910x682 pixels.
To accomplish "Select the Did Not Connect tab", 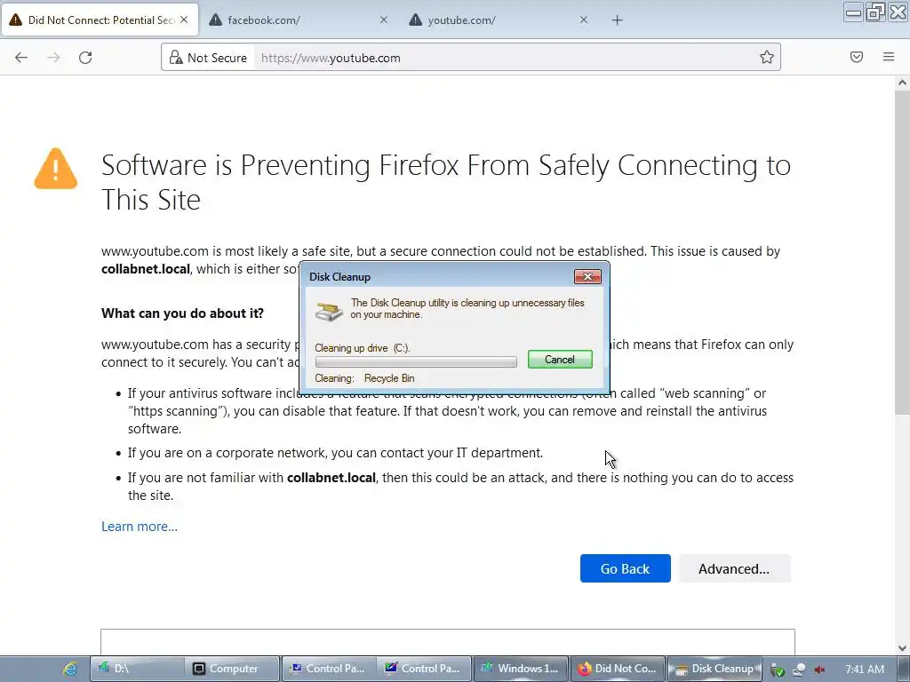I will (100, 20).
